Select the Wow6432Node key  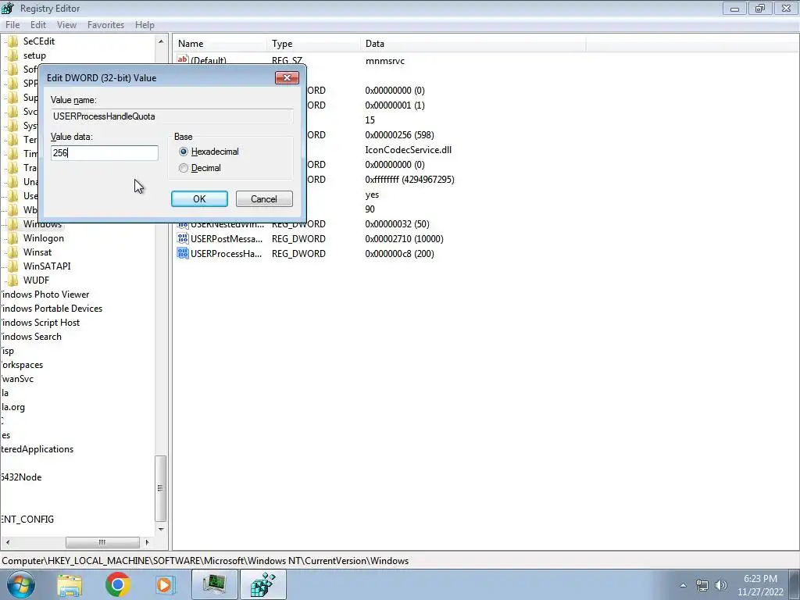(21, 477)
